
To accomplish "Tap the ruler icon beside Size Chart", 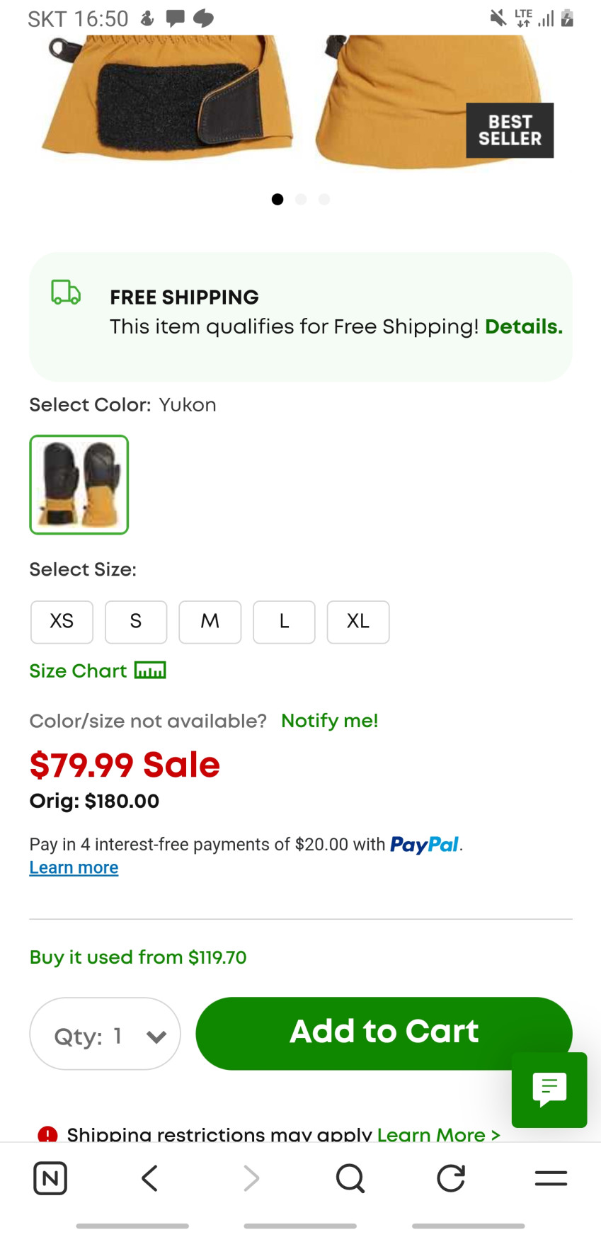I will pos(150,671).
